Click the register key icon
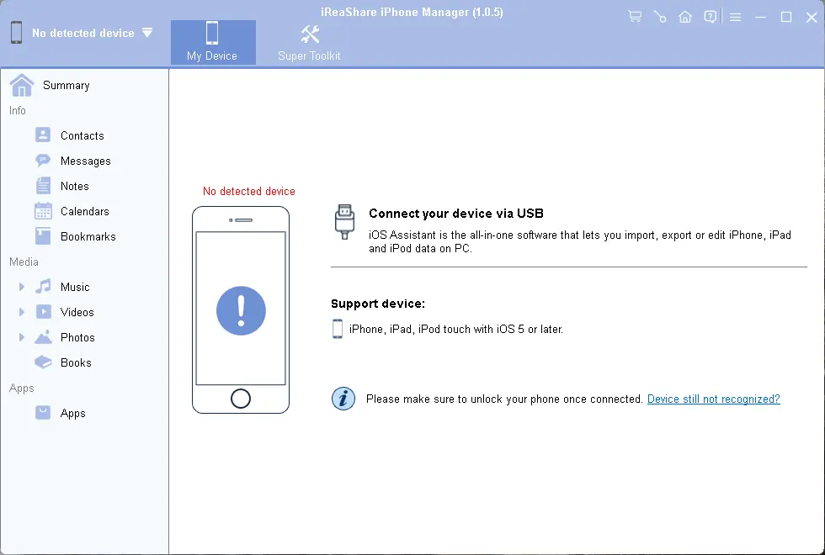The image size is (825, 555). 660,17
